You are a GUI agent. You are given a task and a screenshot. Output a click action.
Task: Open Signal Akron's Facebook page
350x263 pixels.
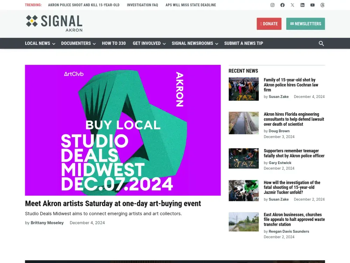click(x=282, y=5)
